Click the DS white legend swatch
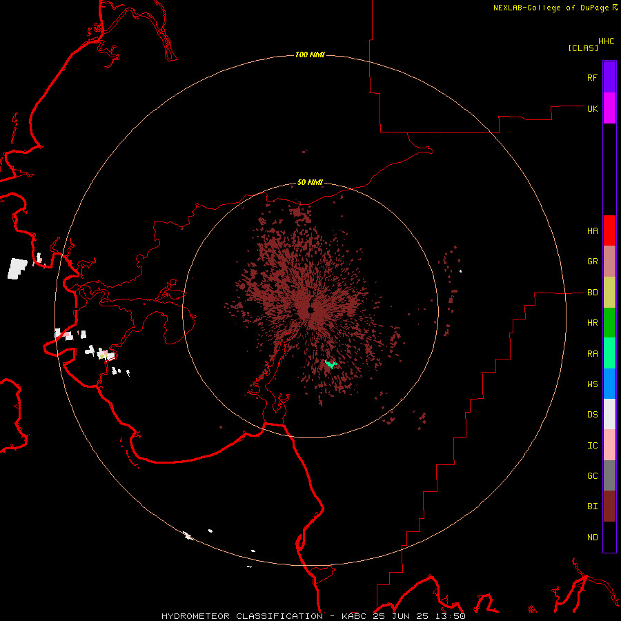The height and width of the screenshot is (621, 621). 609,414
